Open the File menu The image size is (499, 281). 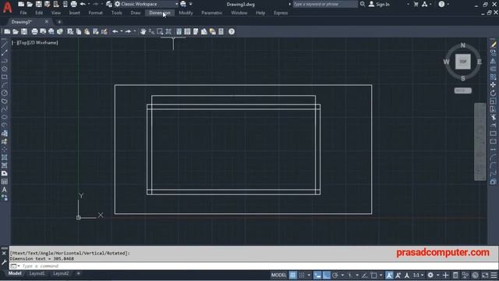(23, 13)
